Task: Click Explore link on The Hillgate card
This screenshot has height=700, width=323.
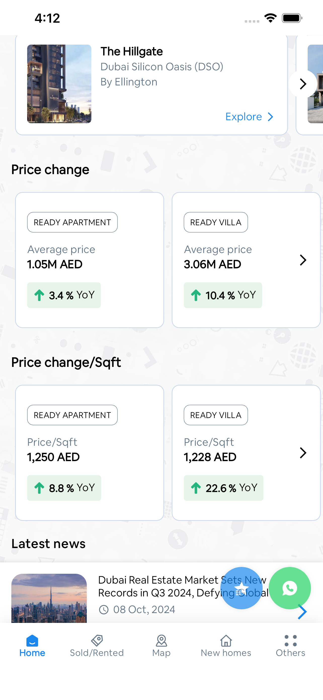Action: 249,117
